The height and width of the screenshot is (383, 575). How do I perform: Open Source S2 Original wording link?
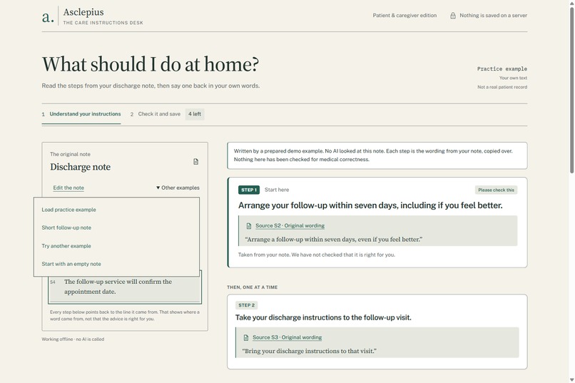click(290, 226)
